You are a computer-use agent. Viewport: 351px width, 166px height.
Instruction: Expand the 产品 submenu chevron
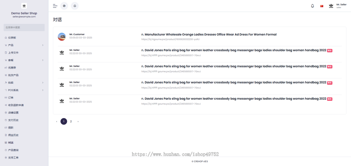coord(43,45)
